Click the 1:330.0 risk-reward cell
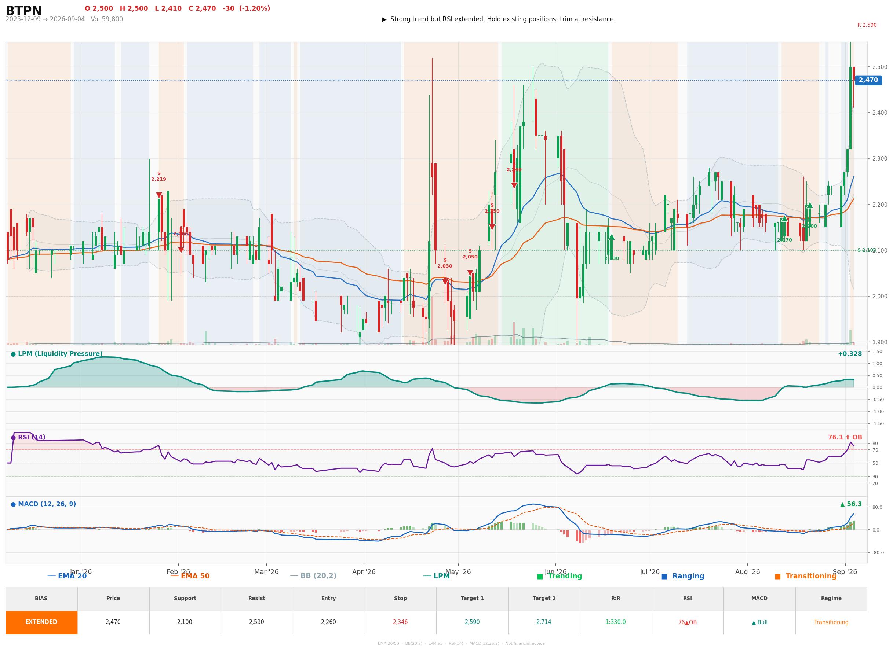The height and width of the screenshot is (651, 893). (x=616, y=622)
